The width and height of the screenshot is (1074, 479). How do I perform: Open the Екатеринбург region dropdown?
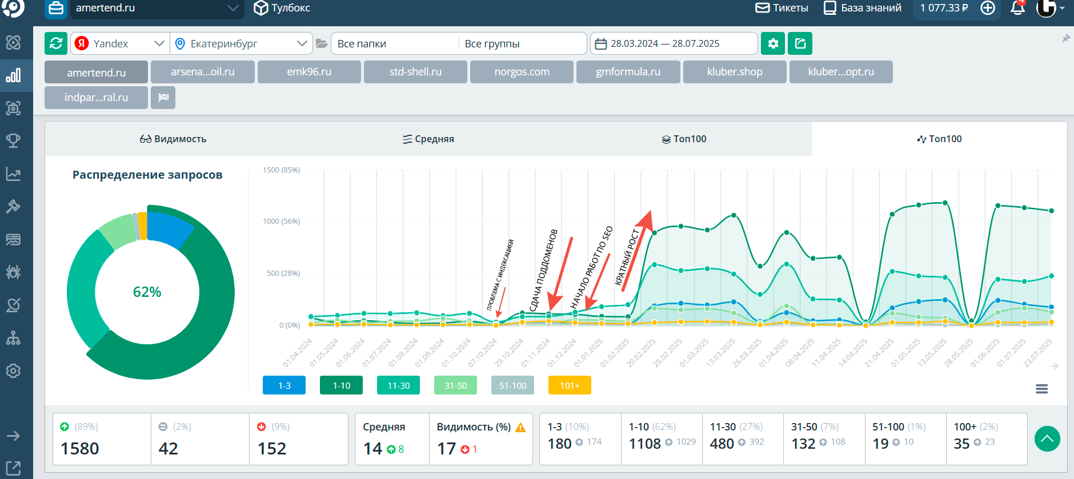pyautogui.click(x=241, y=43)
